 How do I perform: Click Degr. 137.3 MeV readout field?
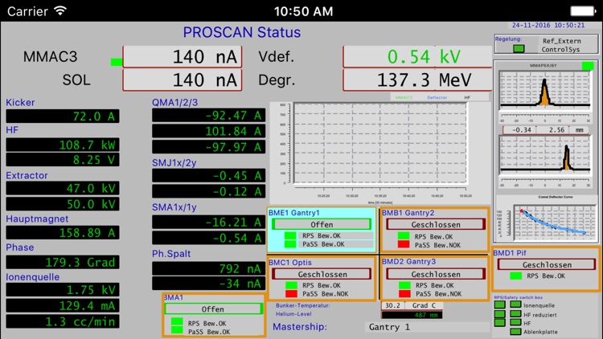tap(417, 80)
